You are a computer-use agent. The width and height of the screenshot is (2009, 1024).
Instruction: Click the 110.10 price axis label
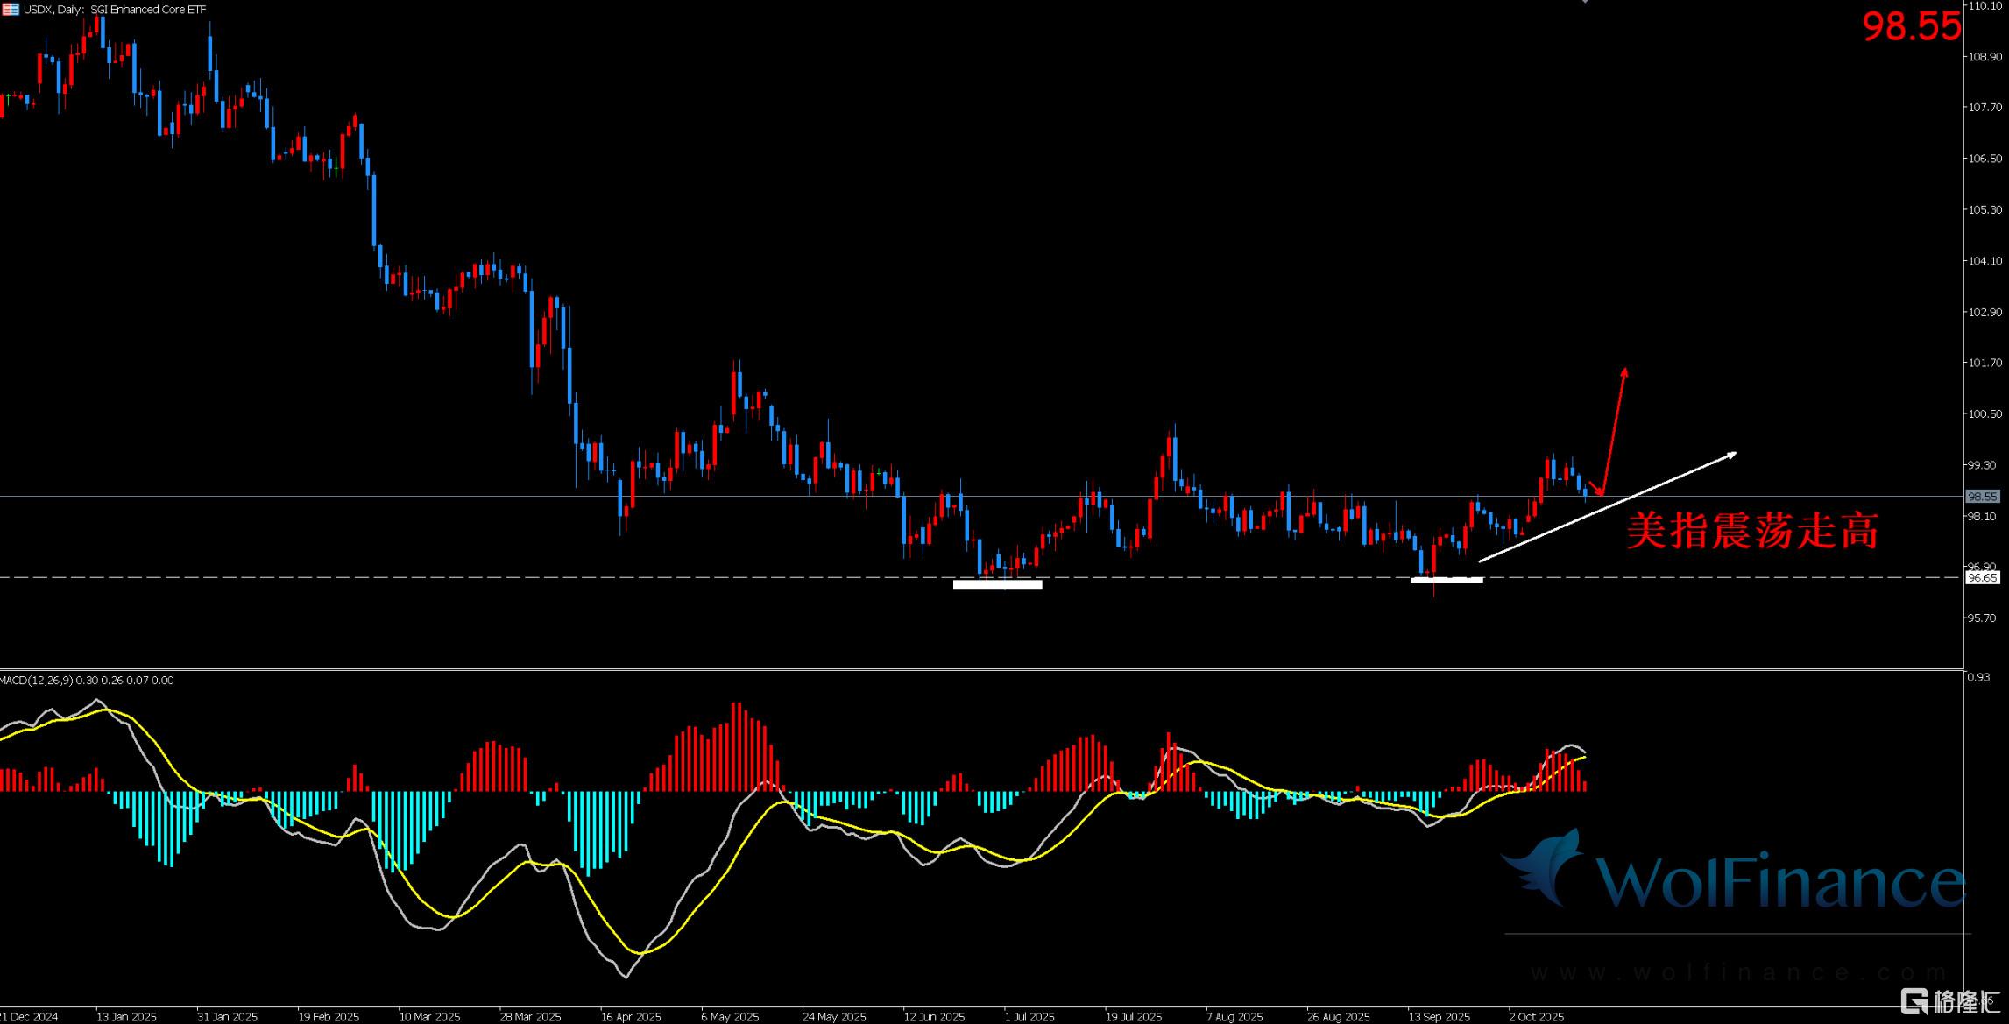click(x=1984, y=6)
